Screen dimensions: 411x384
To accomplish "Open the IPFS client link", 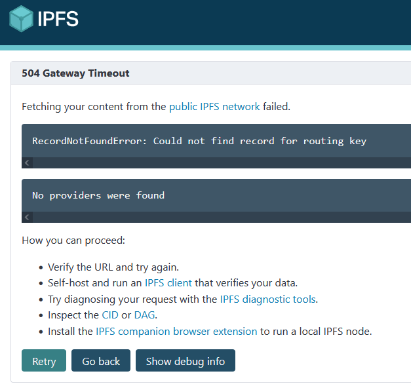I will coord(168,283).
